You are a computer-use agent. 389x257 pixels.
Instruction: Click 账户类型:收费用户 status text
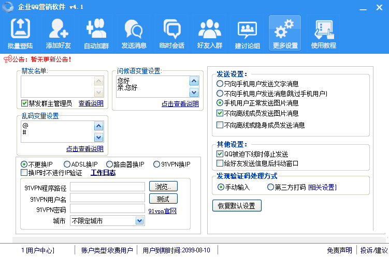(107, 250)
